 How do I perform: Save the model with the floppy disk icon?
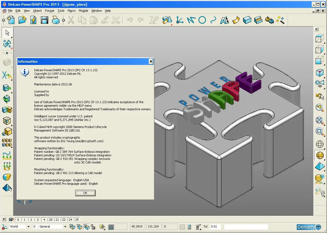[44, 20]
